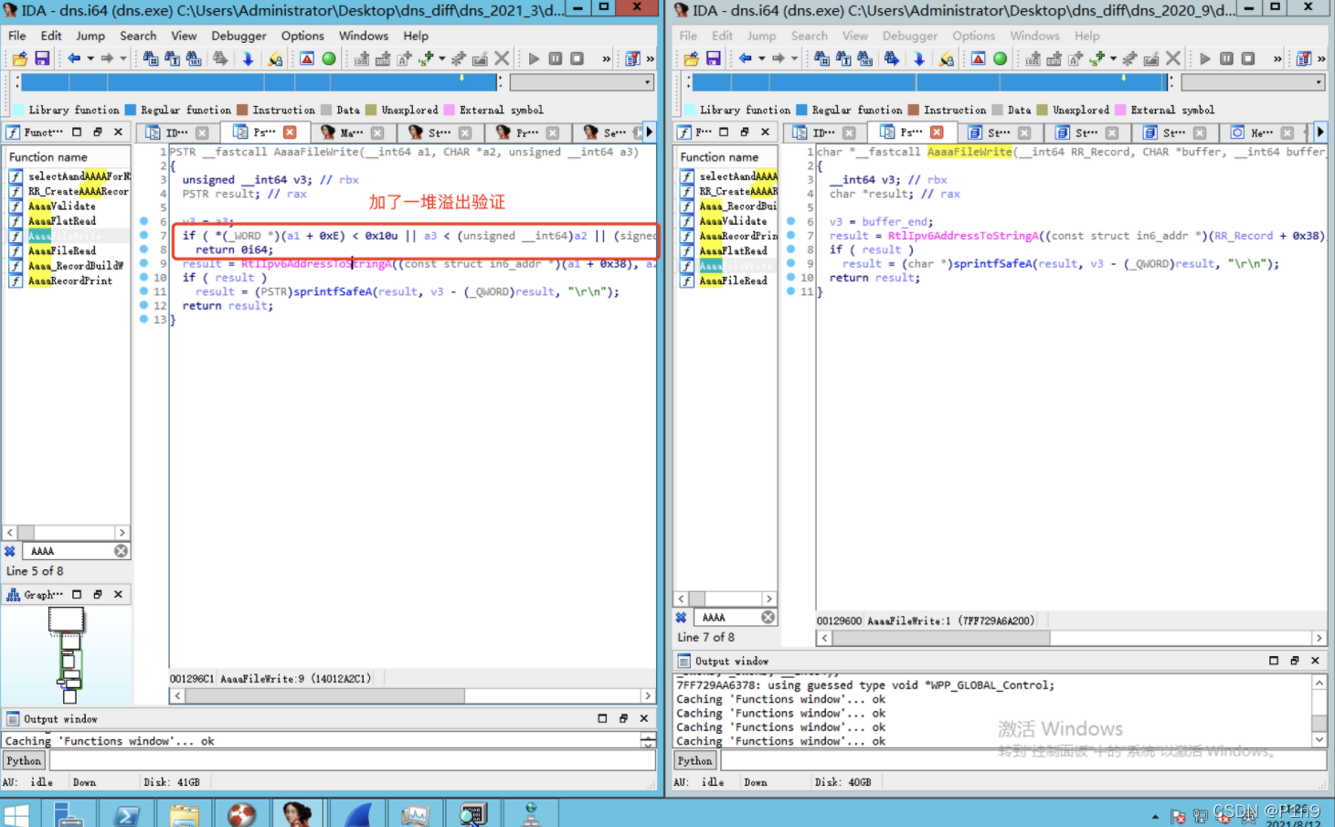Click gray X delete icon in right IDA toolbar
Screen dimensions: 1335x827
[x=1173, y=58]
